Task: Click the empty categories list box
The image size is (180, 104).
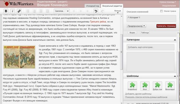Action: (x=150, y=62)
